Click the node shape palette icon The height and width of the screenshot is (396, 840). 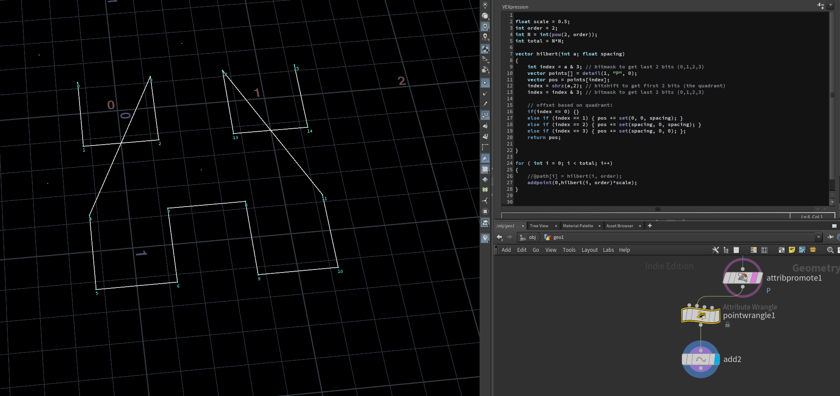coord(764,250)
